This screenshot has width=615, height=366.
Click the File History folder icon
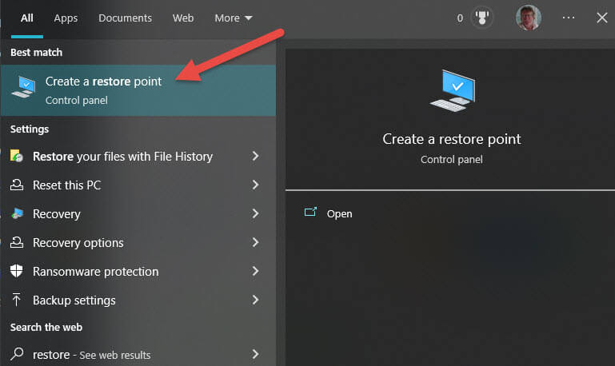point(17,156)
